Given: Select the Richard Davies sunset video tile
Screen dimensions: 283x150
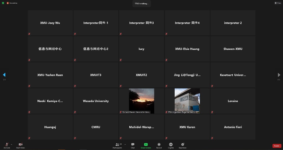Looking at the screenshot, I should point(141,101).
